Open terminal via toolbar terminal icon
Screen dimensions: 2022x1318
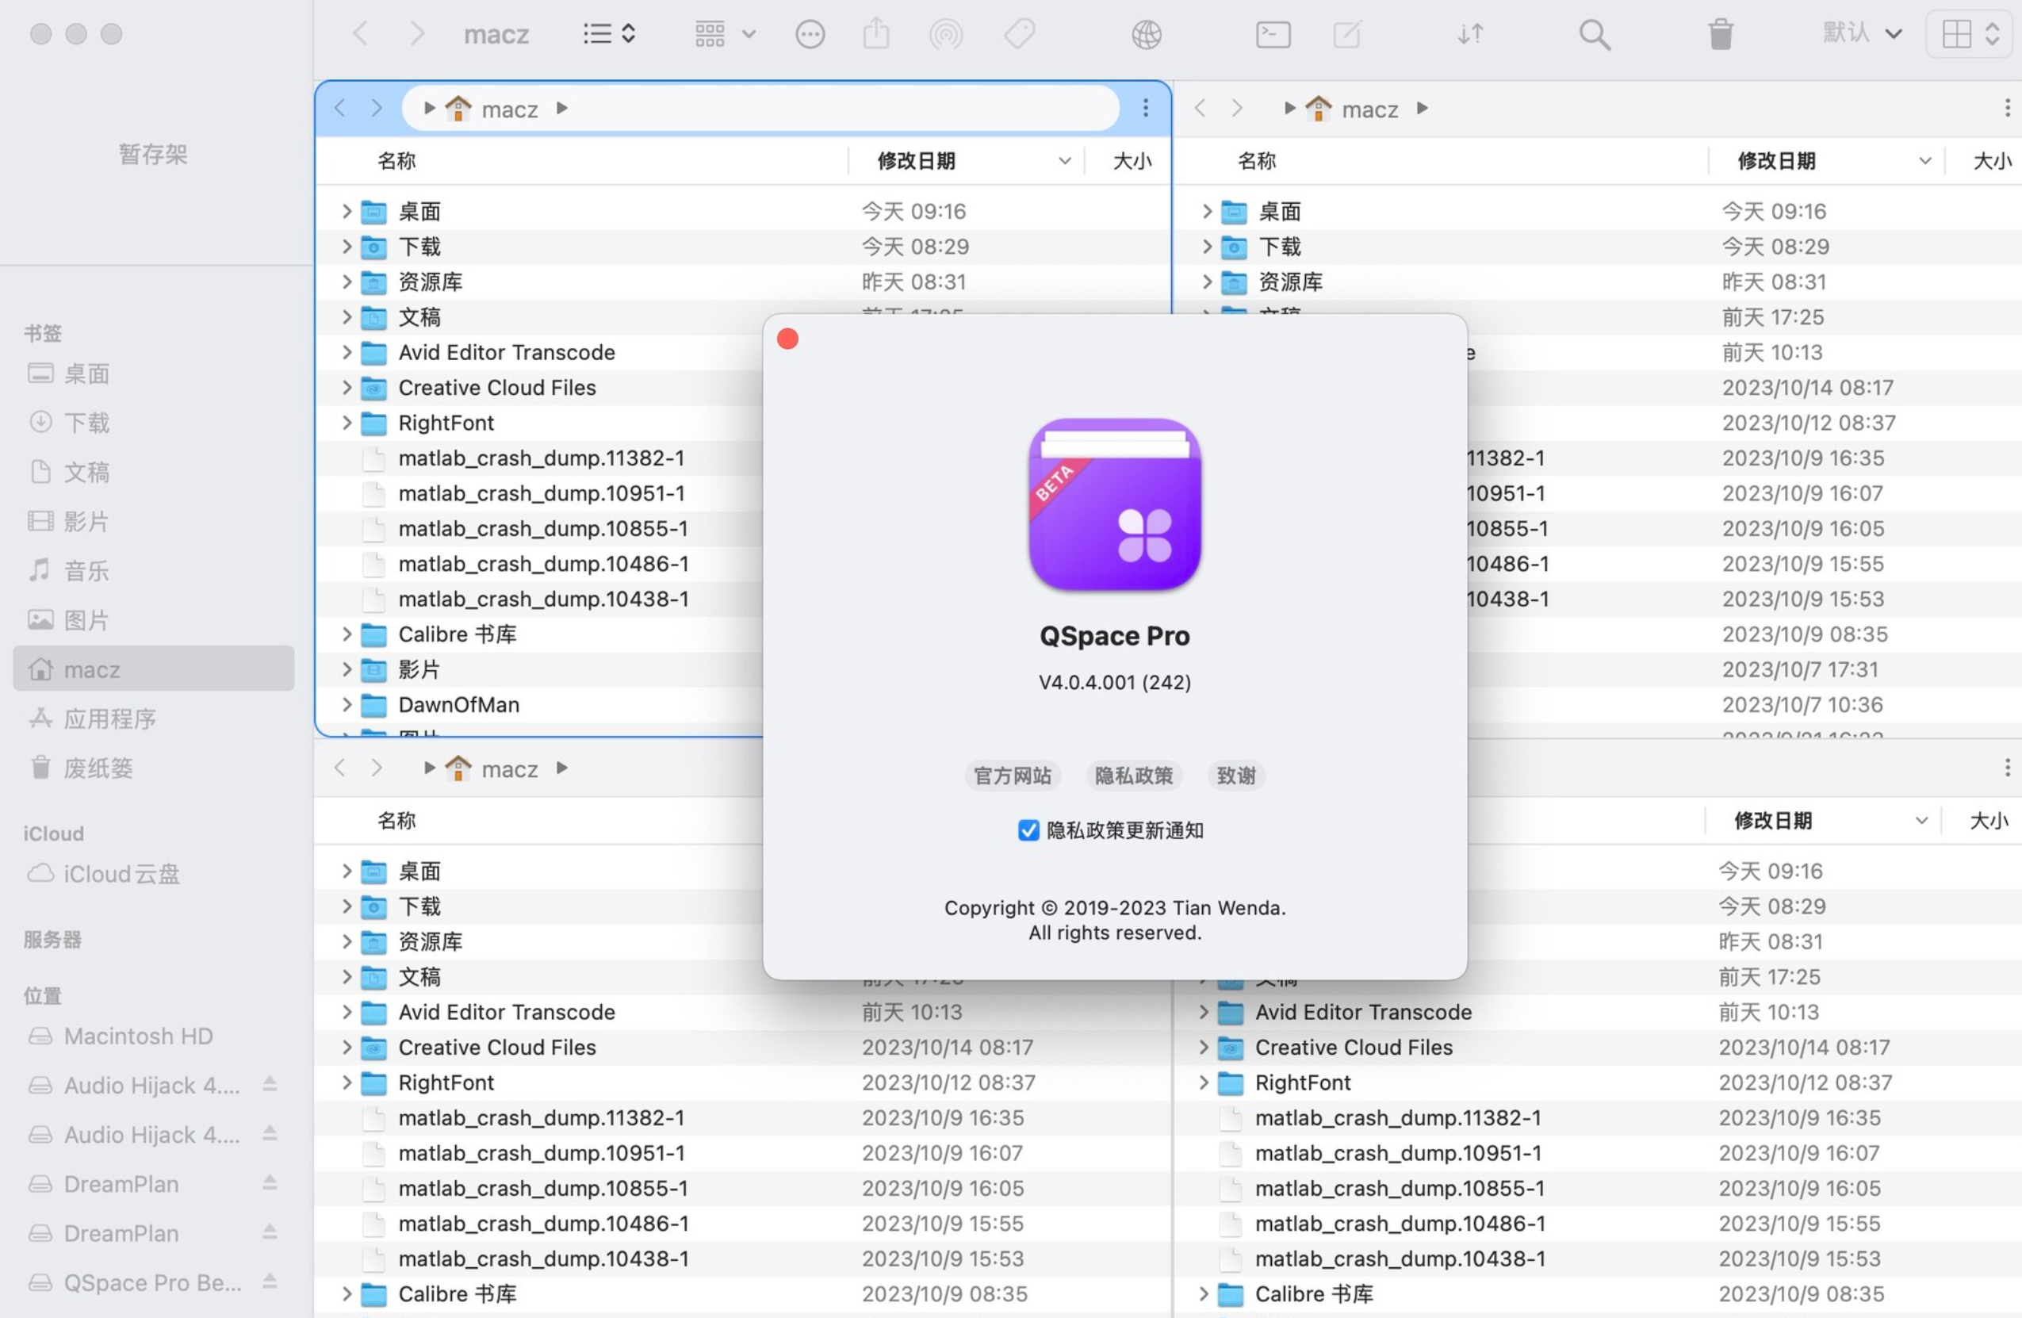point(1273,34)
